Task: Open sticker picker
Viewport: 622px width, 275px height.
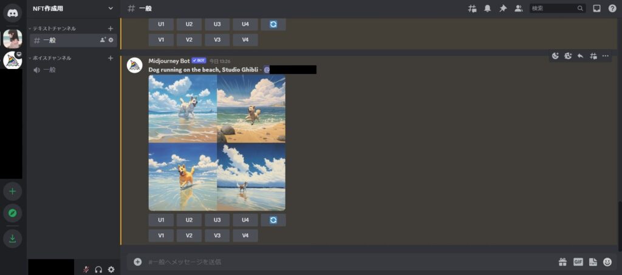Action: (x=593, y=262)
